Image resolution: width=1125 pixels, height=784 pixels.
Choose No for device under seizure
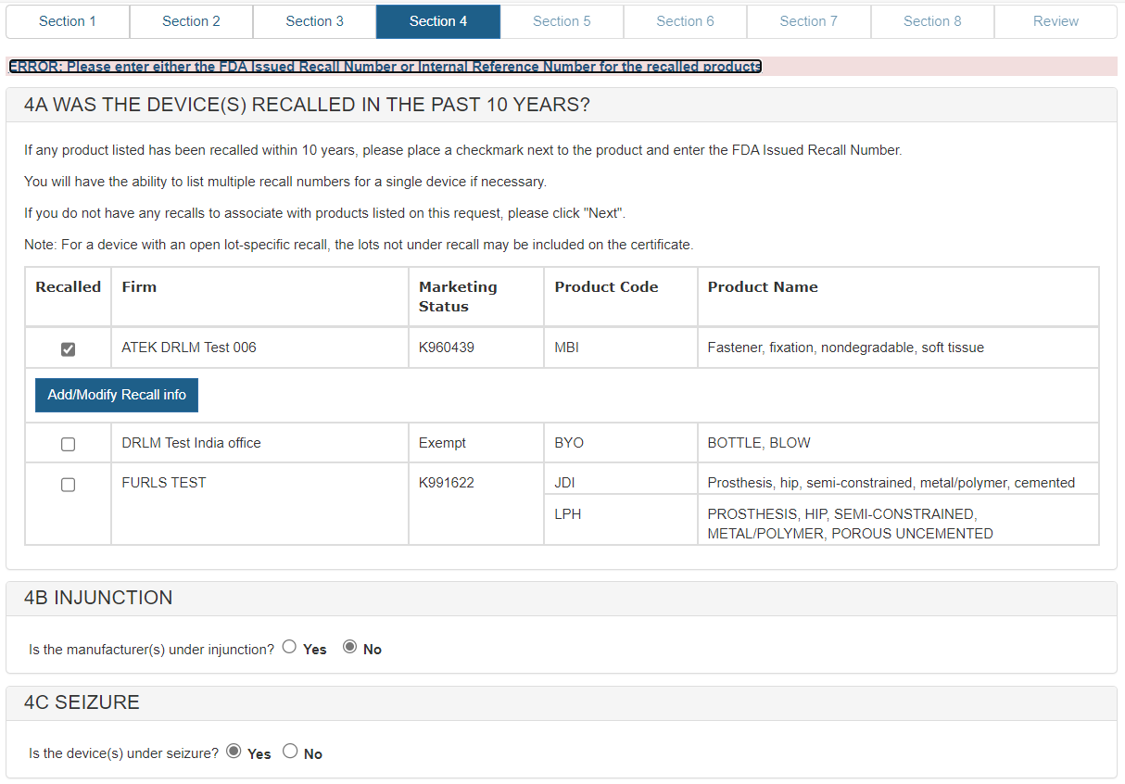290,752
